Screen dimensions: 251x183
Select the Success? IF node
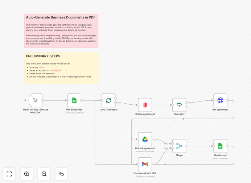pyautogui.click(x=179, y=105)
